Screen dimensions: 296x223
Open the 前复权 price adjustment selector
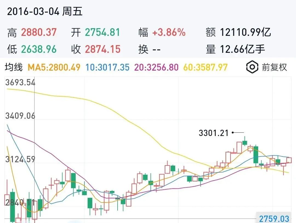click(x=274, y=67)
